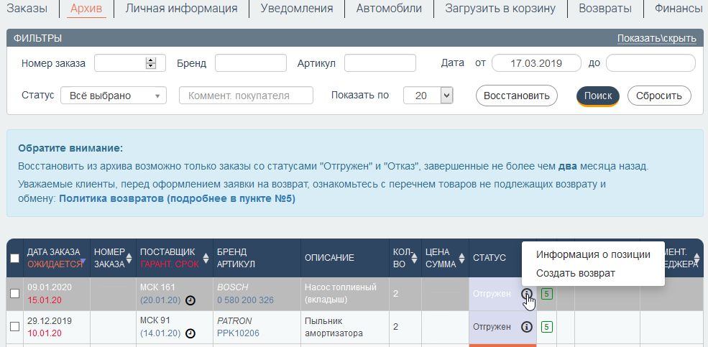Click the Номер заказа stepper arrows
Viewport: 708px width, 347px height.
[151, 63]
